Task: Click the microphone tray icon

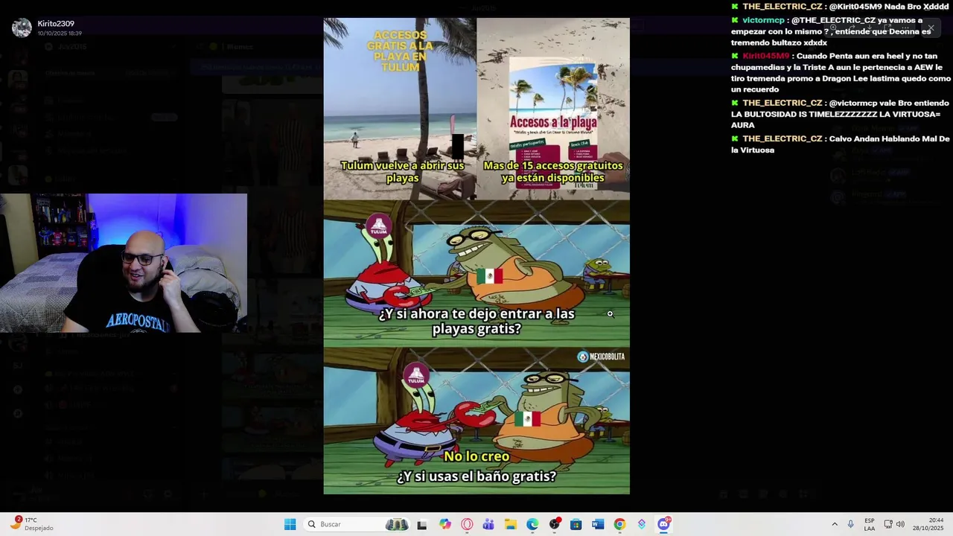Action: [x=850, y=524]
